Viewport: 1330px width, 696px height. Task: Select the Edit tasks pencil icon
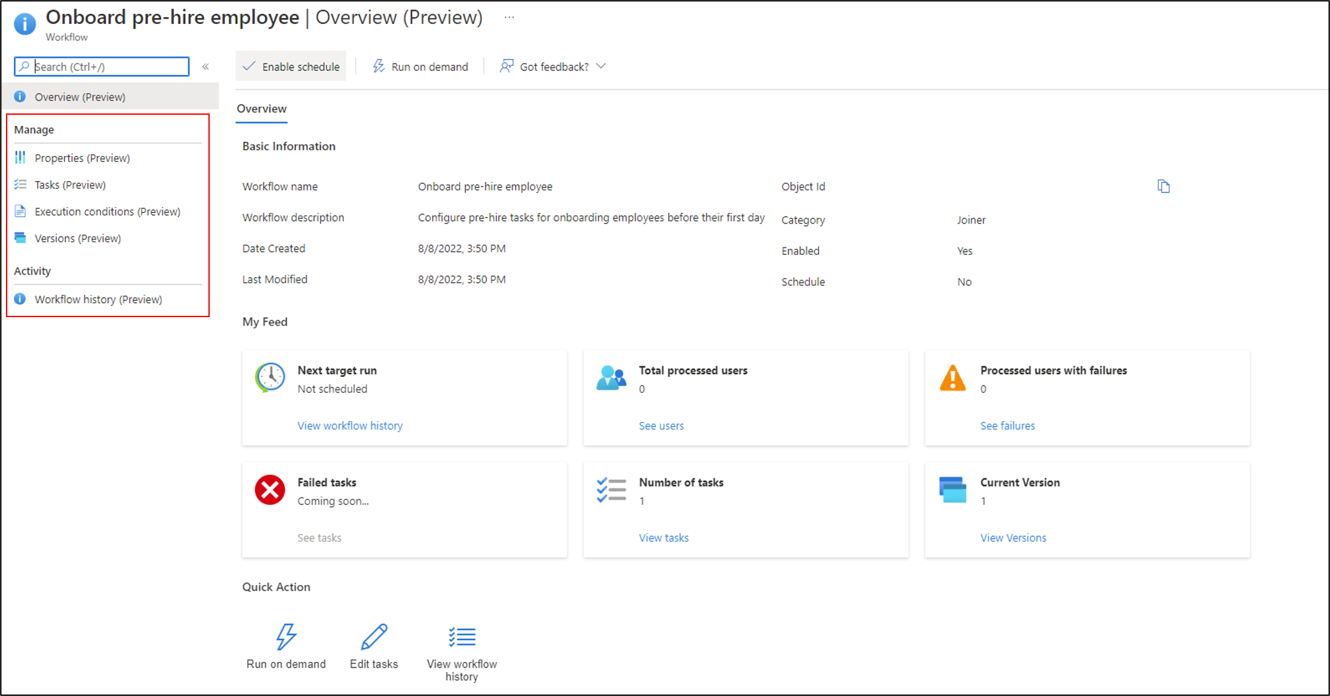pyautogui.click(x=374, y=637)
